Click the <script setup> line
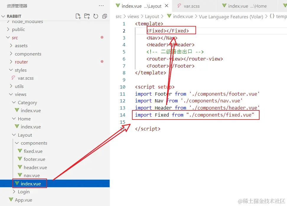The width and height of the screenshot is (287, 206). coord(155,87)
